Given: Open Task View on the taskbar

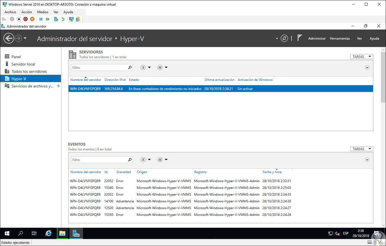Looking at the screenshot, I should coord(34,233).
